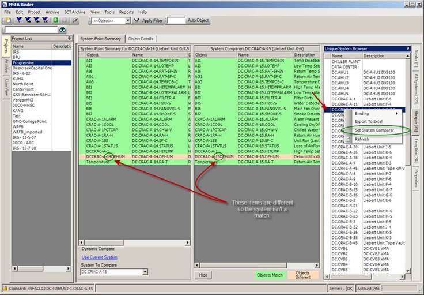The height and width of the screenshot is (295, 424).
Task: Click the second blue filter-funnel toolbar icon
Action: tap(28, 20)
